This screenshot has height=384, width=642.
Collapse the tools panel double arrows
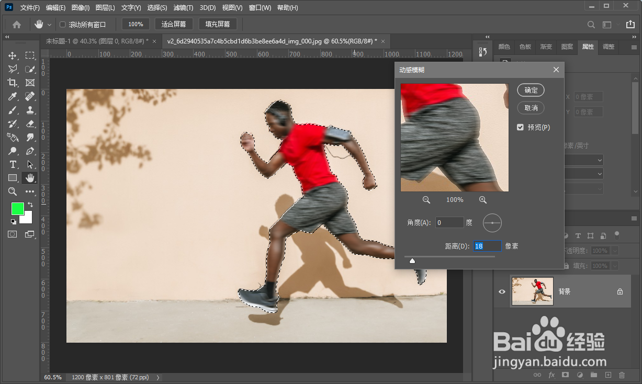pyautogui.click(x=7, y=37)
